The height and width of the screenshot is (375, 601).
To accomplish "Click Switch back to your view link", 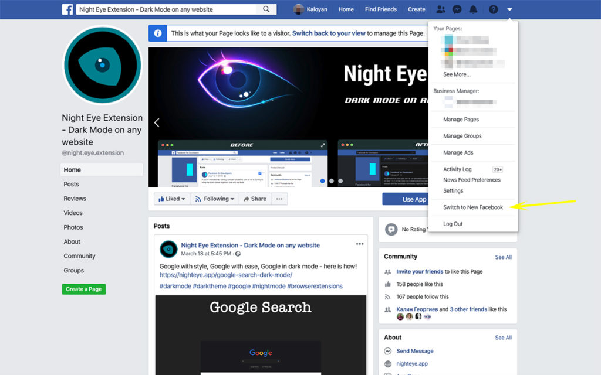I will tap(329, 33).
